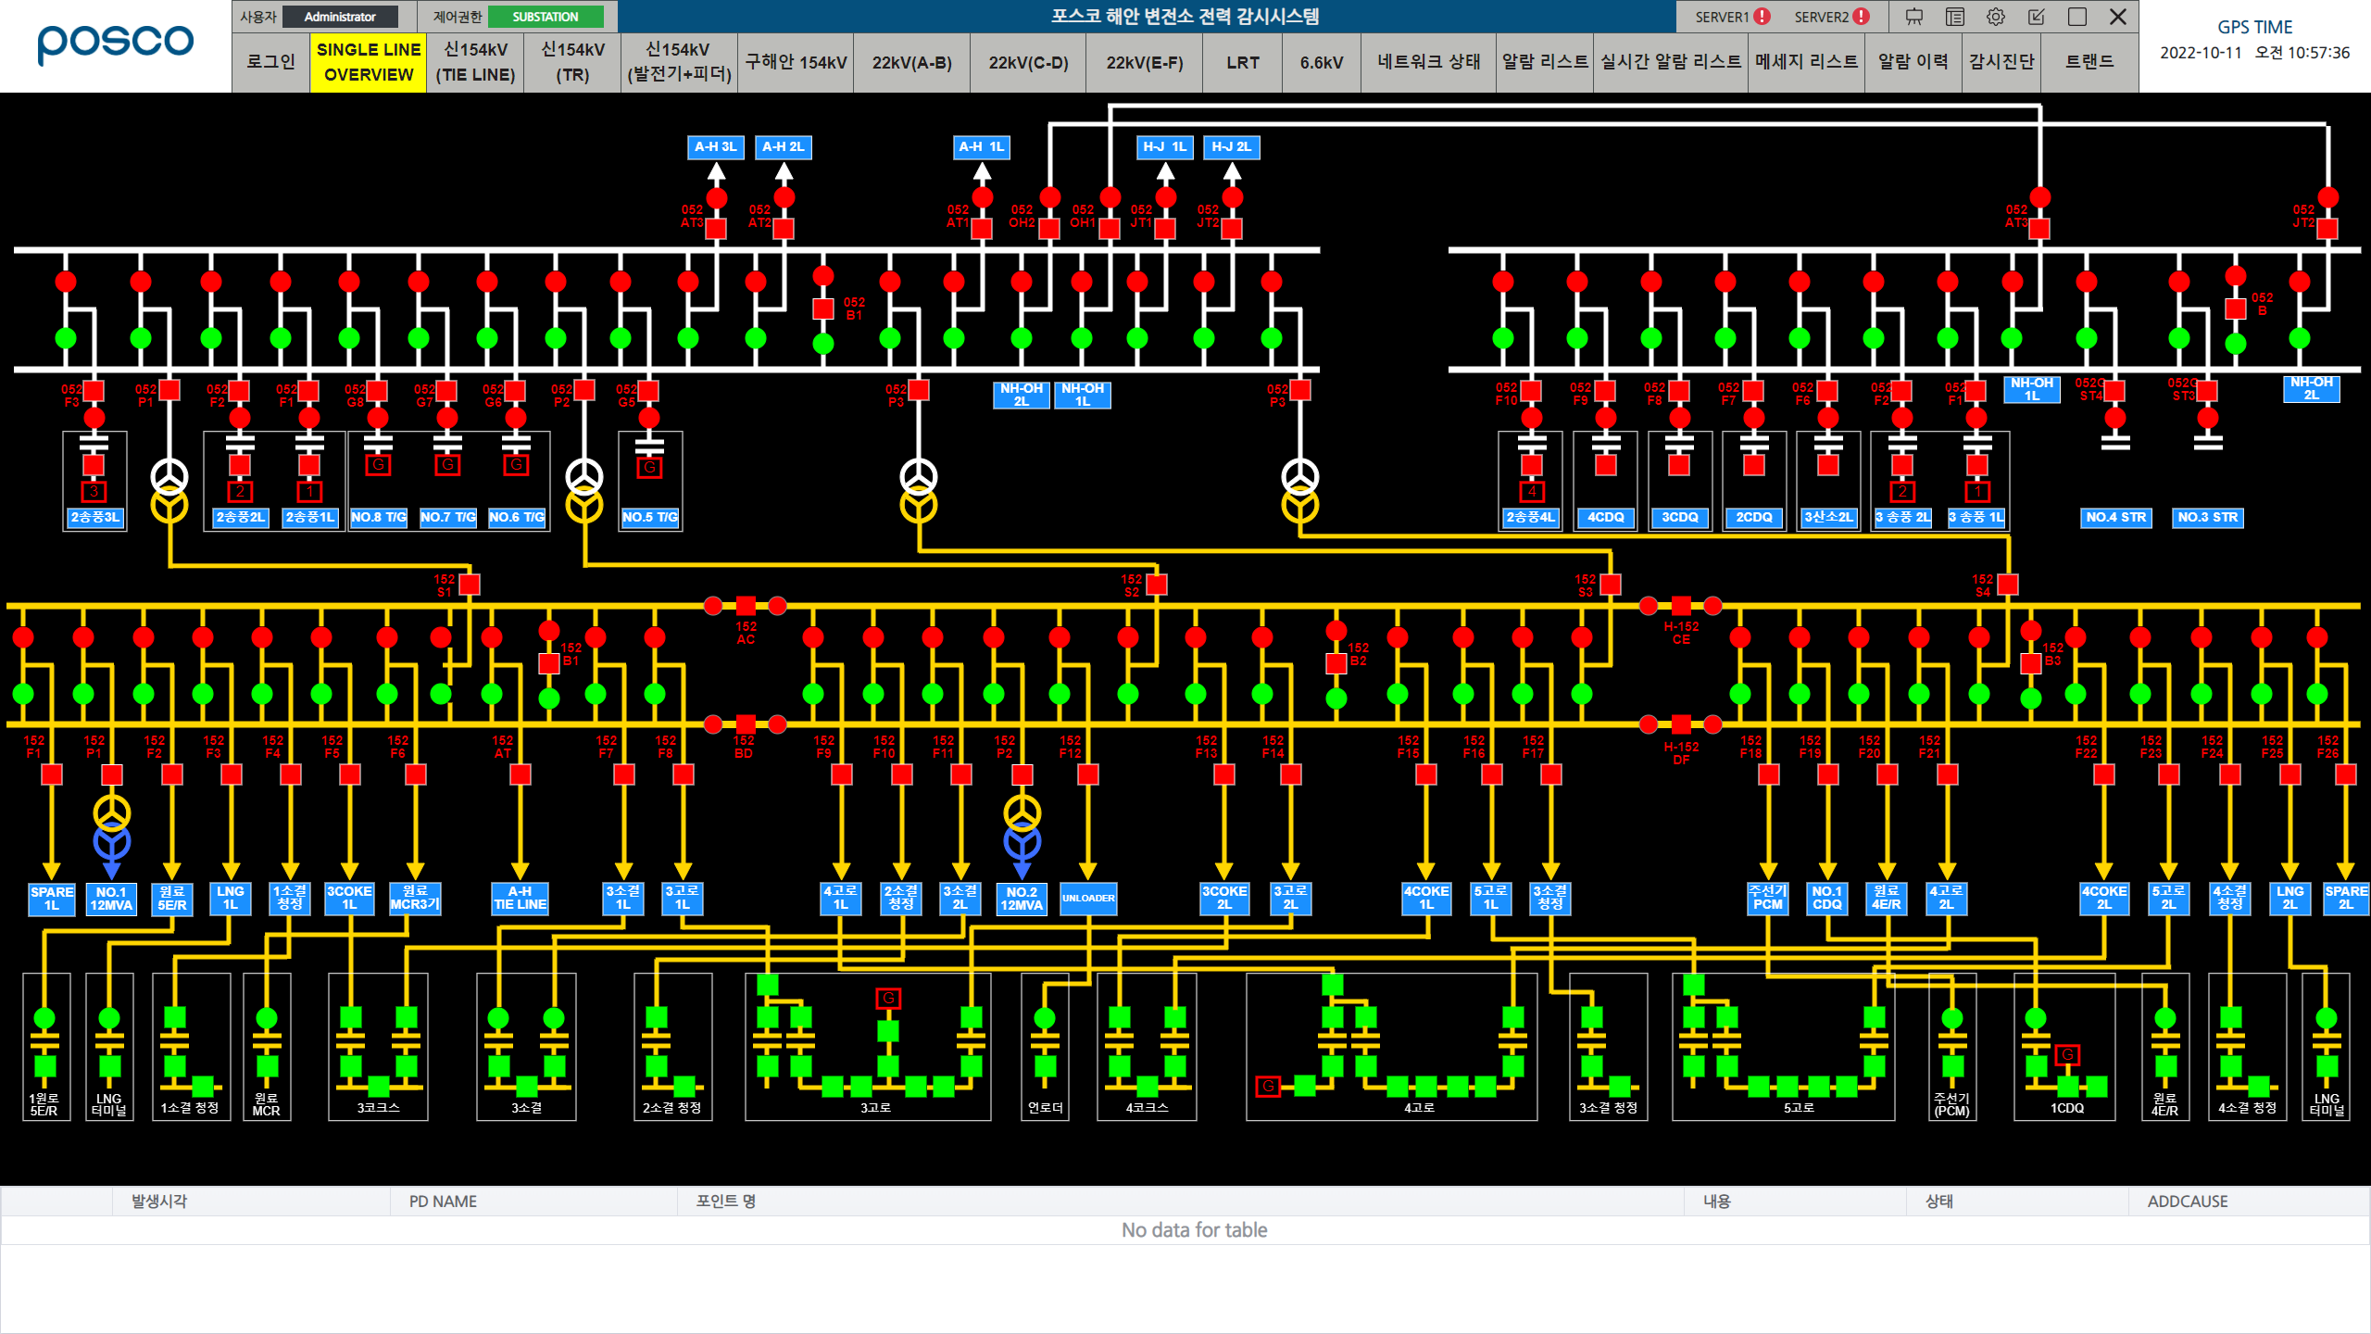This screenshot has width=2371, height=1334.
Task: Open the document list icon in the title bar
Action: (1955, 17)
